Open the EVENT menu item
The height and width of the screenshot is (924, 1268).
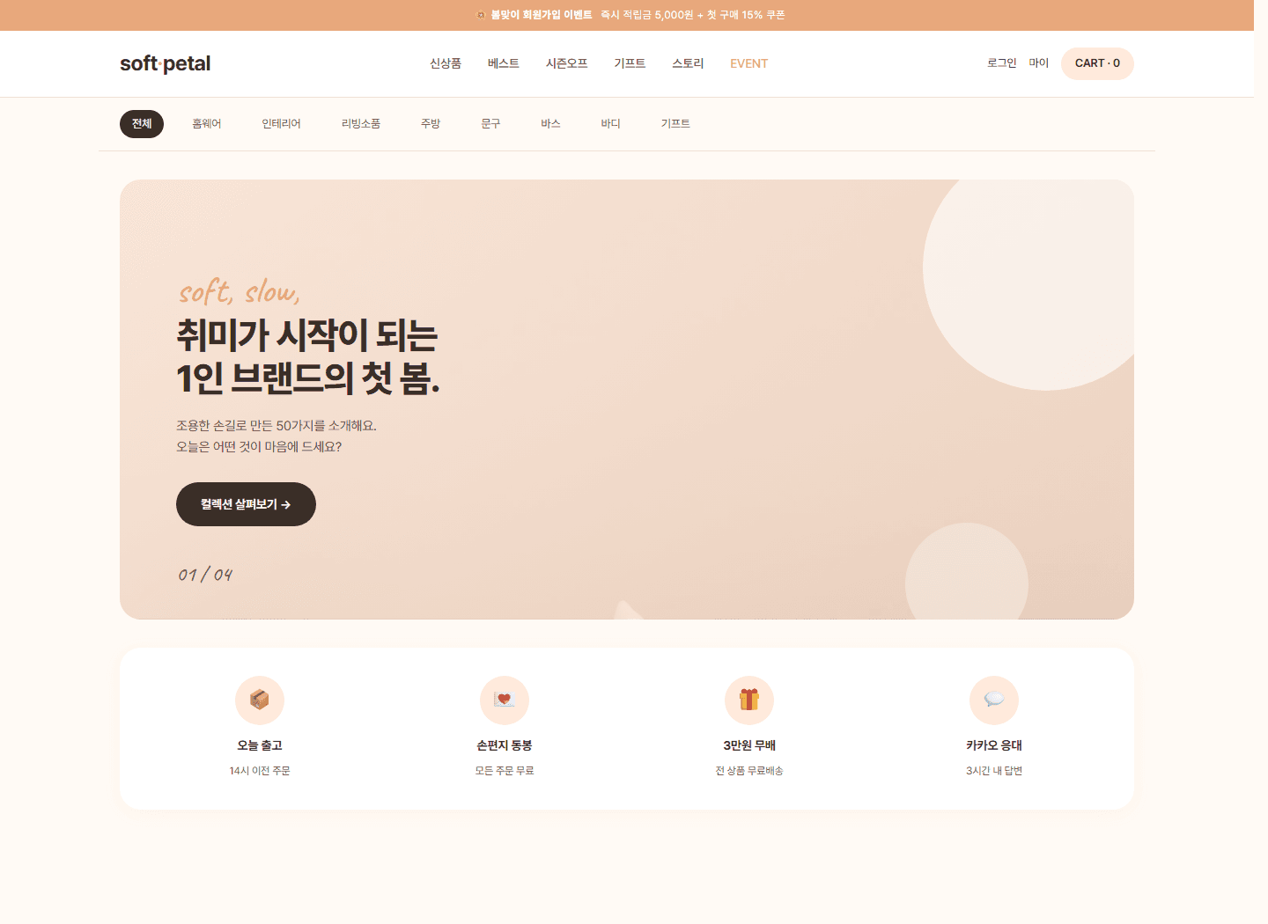click(x=748, y=63)
